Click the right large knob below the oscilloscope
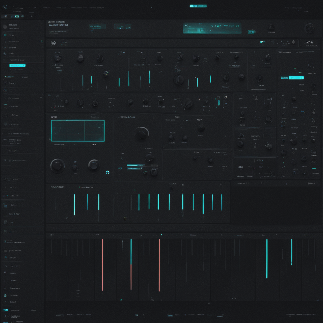This screenshot has height=323, width=323. tap(94, 166)
